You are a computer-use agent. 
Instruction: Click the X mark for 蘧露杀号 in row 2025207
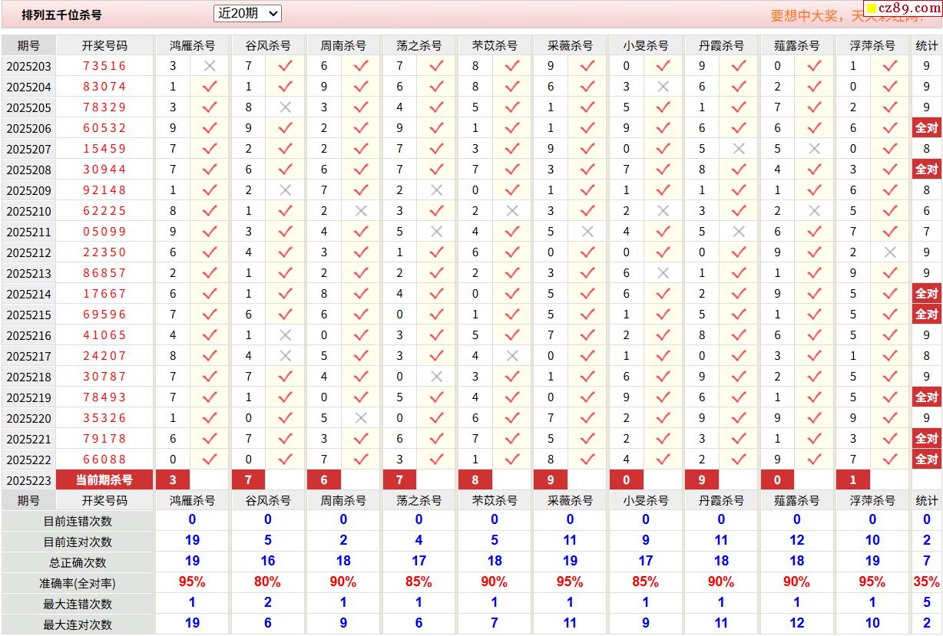pyautogui.click(x=815, y=149)
